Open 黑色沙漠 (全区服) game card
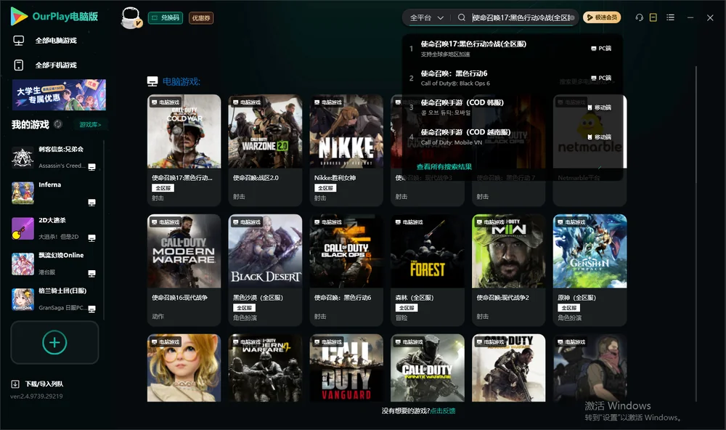 tap(265, 270)
